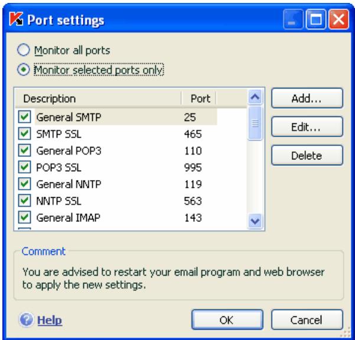Select the General IMAP row text
This screenshot has height=340, width=355.
tap(68, 218)
